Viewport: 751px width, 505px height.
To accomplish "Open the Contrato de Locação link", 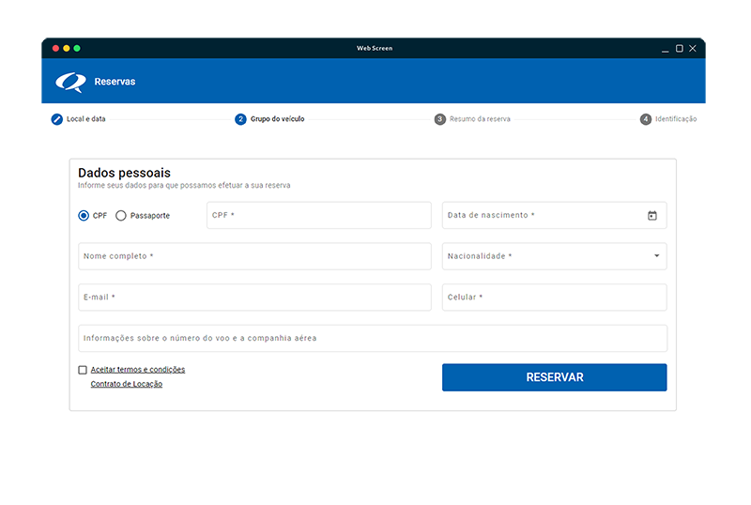I will tap(127, 384).
